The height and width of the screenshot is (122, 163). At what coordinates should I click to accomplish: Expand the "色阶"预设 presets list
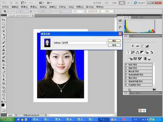126,65
